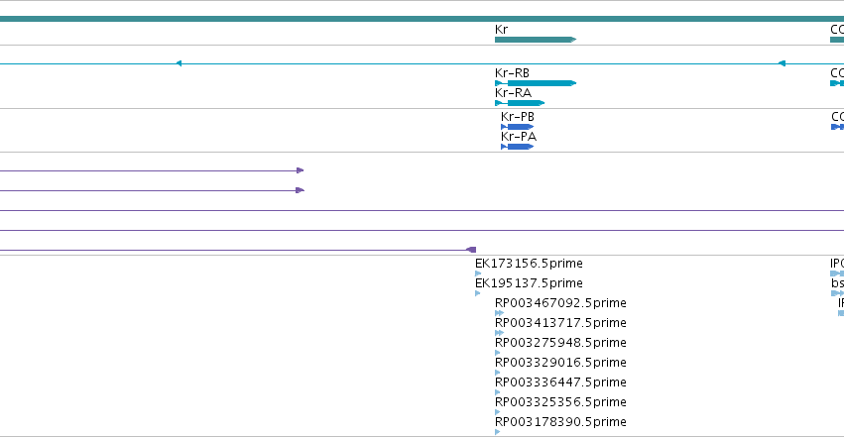844x437 pixels.
Task: Open the RP003275948.5prime label
Action: click(x=560, y=343)
